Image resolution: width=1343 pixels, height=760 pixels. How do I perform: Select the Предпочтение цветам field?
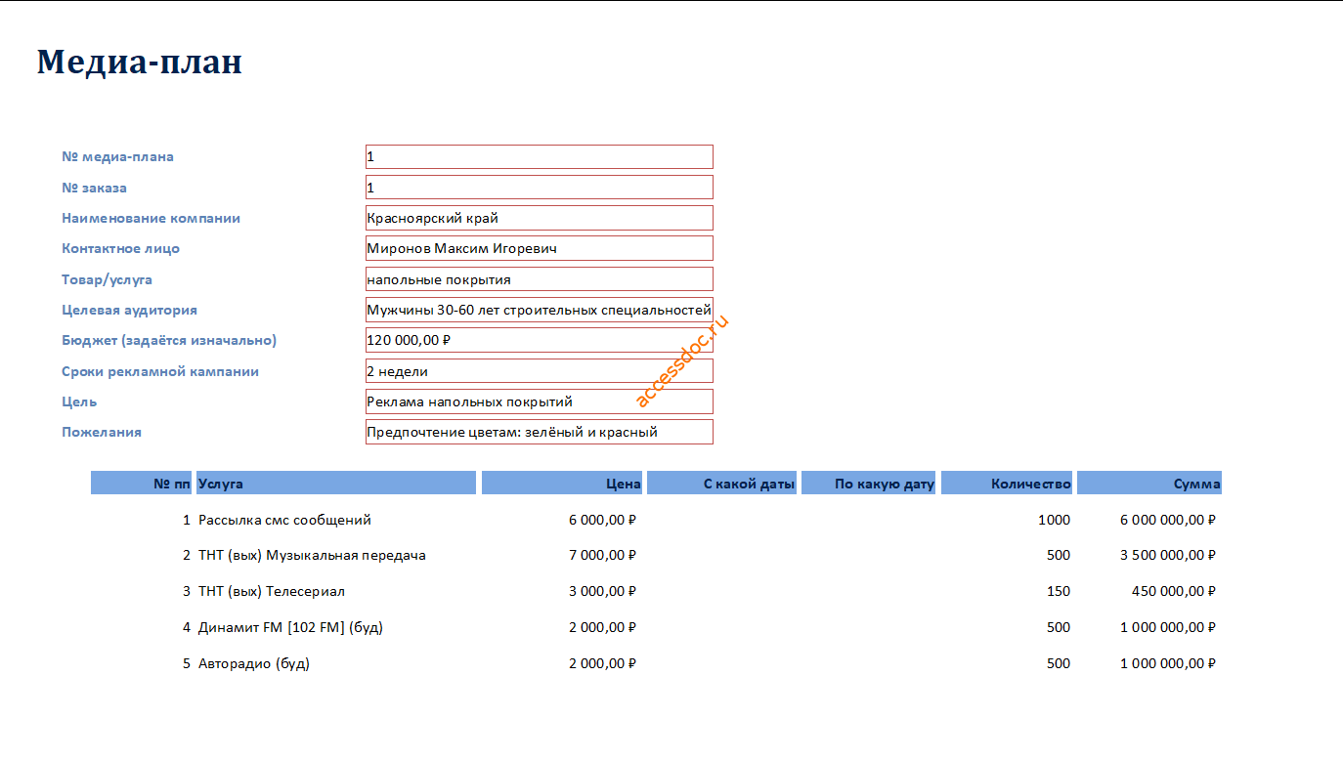tap(540, 432)
